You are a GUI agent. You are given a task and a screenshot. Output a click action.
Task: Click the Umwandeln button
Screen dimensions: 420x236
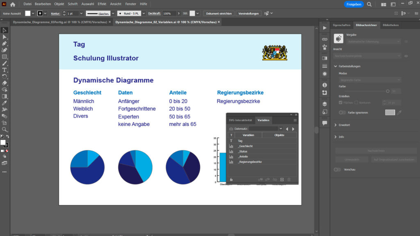(x=352, y=160)
